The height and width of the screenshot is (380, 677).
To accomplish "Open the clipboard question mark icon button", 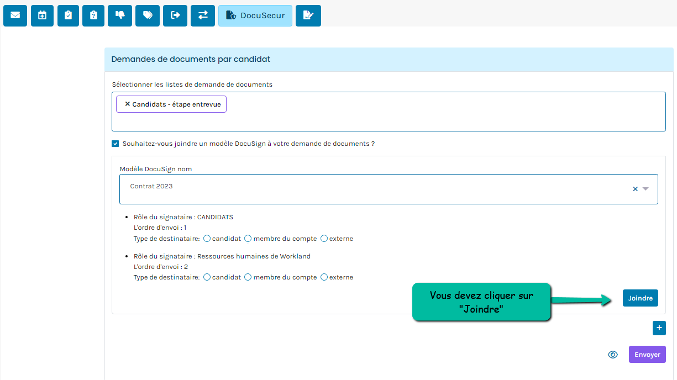I will [x=93, y=15].
